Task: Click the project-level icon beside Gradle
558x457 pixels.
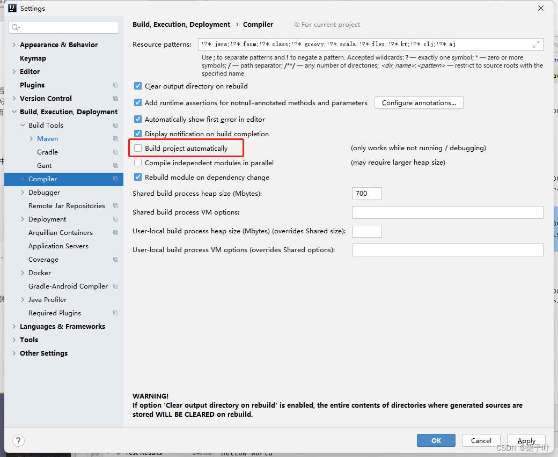Action: tap(116, 152)
